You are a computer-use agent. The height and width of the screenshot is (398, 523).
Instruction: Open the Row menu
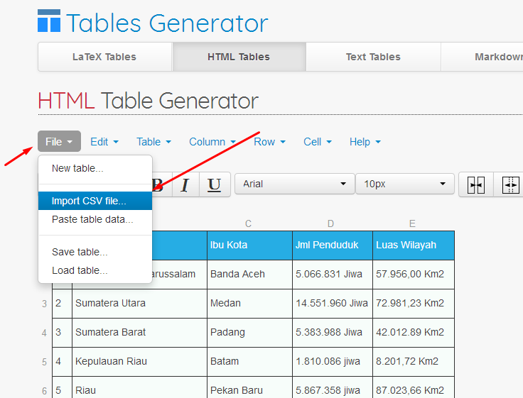(269, 142)
